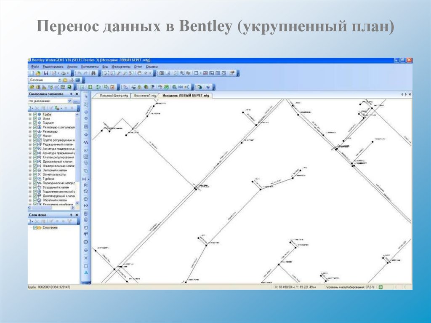Click the horizontal scrollbar right arrow in symbology
431x323 pixels.
coord(73,208)
